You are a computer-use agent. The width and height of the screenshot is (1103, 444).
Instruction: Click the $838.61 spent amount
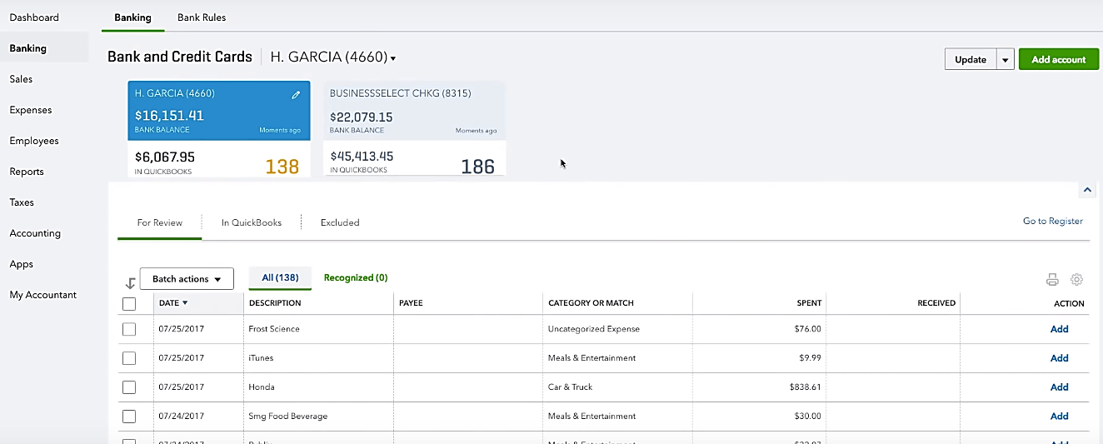(806, 387)
